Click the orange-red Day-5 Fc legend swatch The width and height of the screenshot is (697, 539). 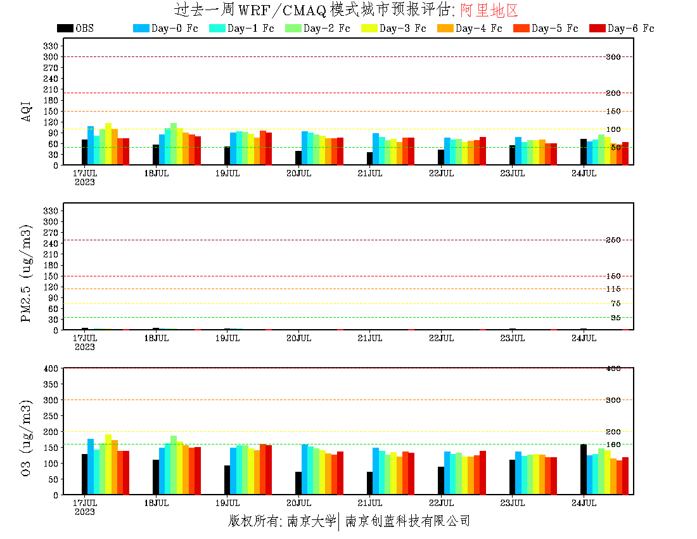521,28
